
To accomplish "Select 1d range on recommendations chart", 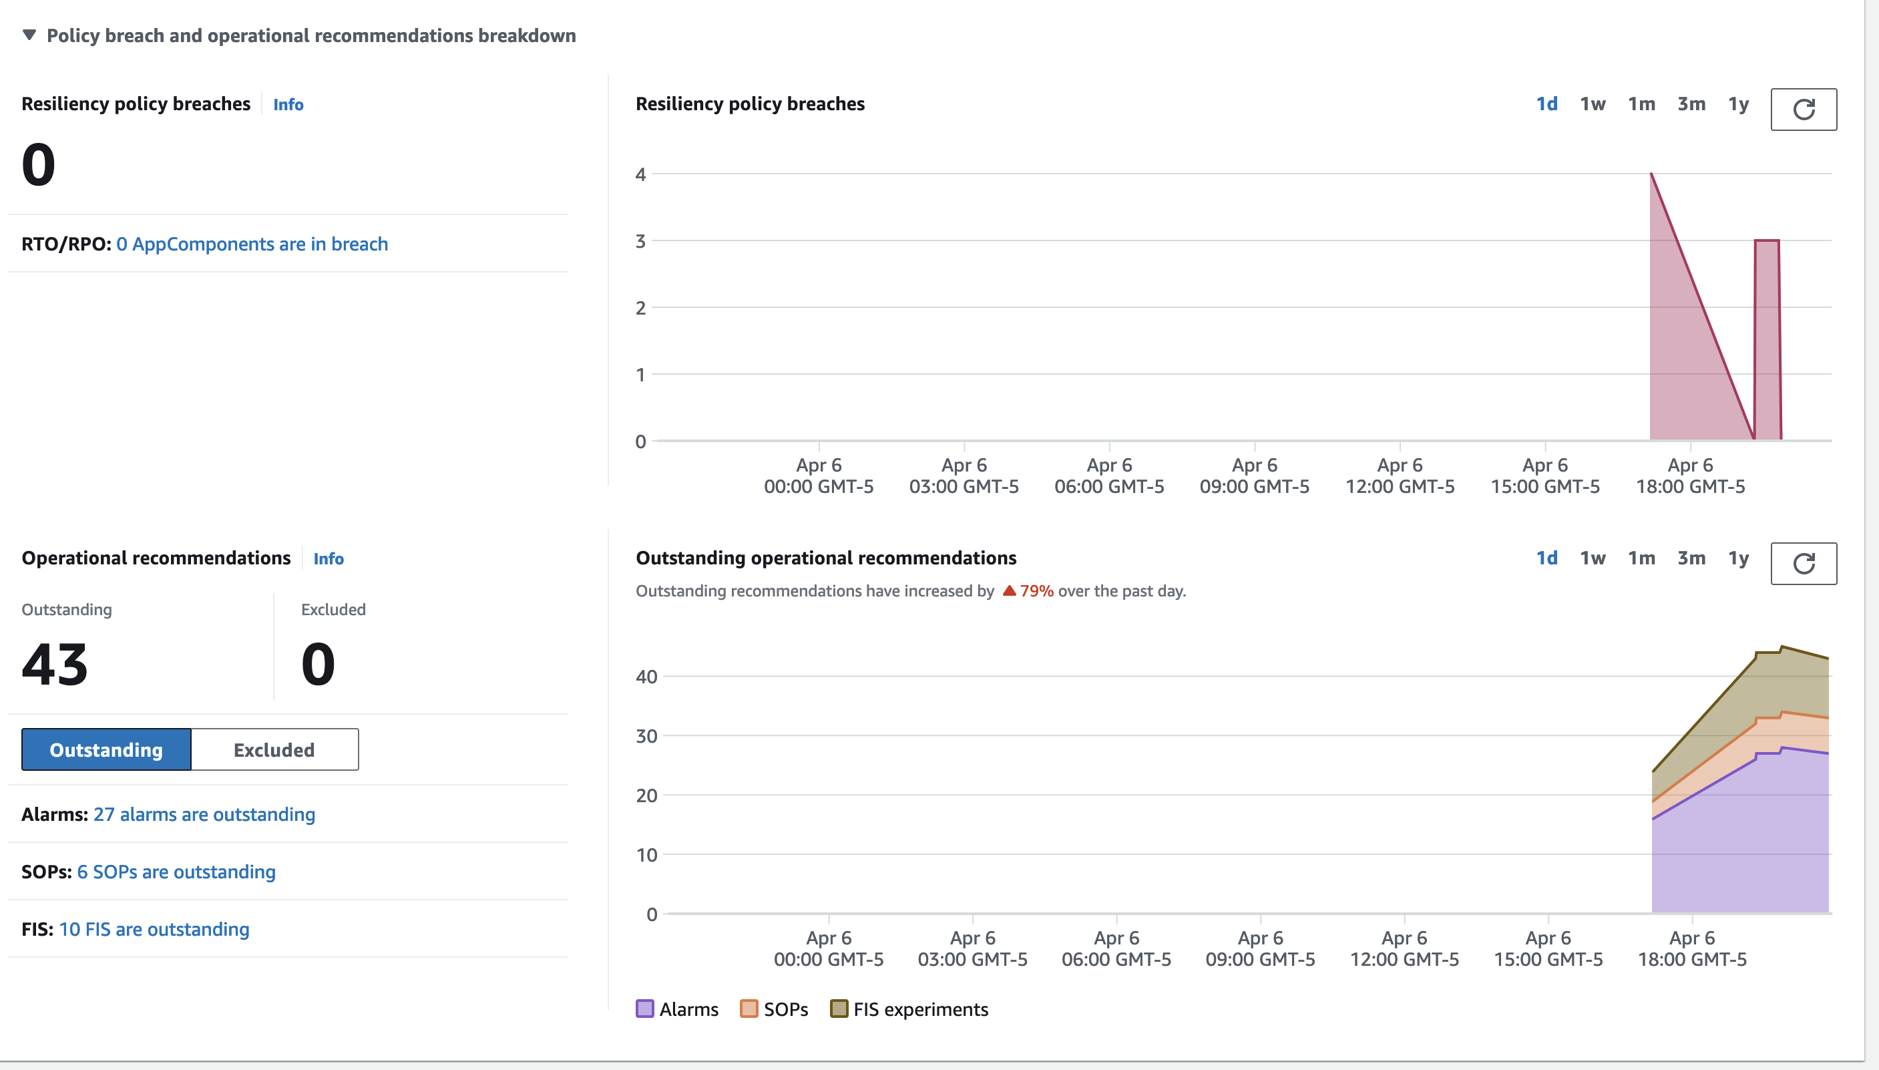I will click(1546, 558).
